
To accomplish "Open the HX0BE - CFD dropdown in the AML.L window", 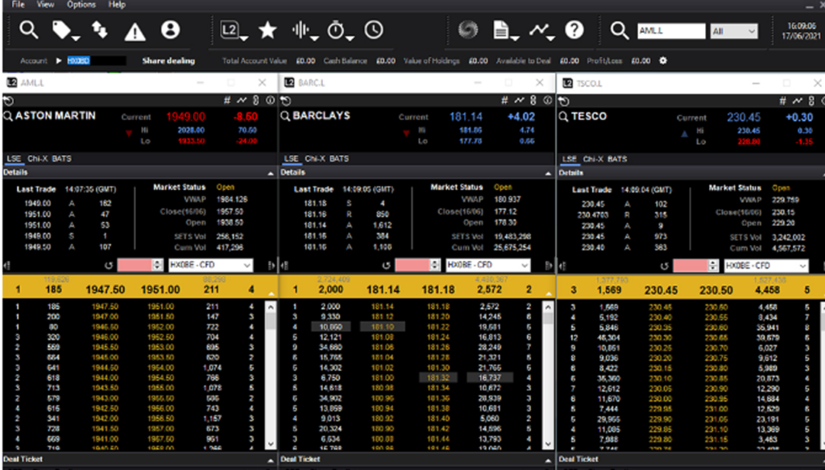I will (x=210, y=265).
